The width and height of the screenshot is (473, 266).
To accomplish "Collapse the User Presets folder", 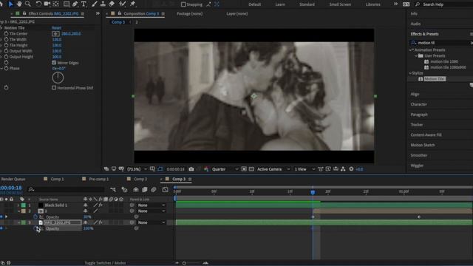I will click(x=416, y=56).
